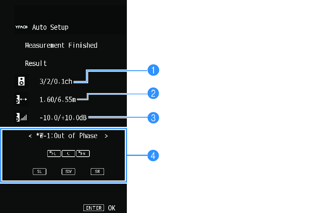Click the Auto Setup title
This screenshot has height=213, width=313.
point(50,27)
